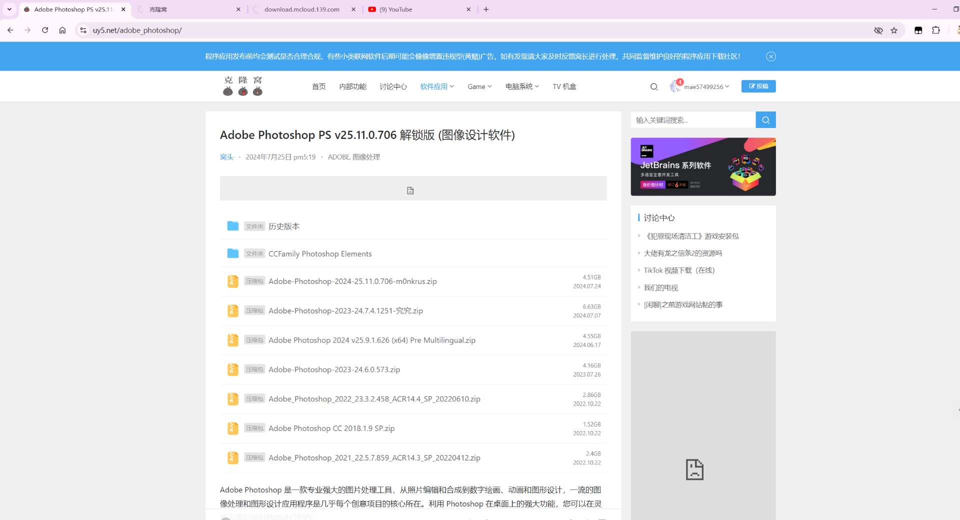This screenshot has height=520, width=960.
Task: Click the browser forward arrow
Action: 27,30
